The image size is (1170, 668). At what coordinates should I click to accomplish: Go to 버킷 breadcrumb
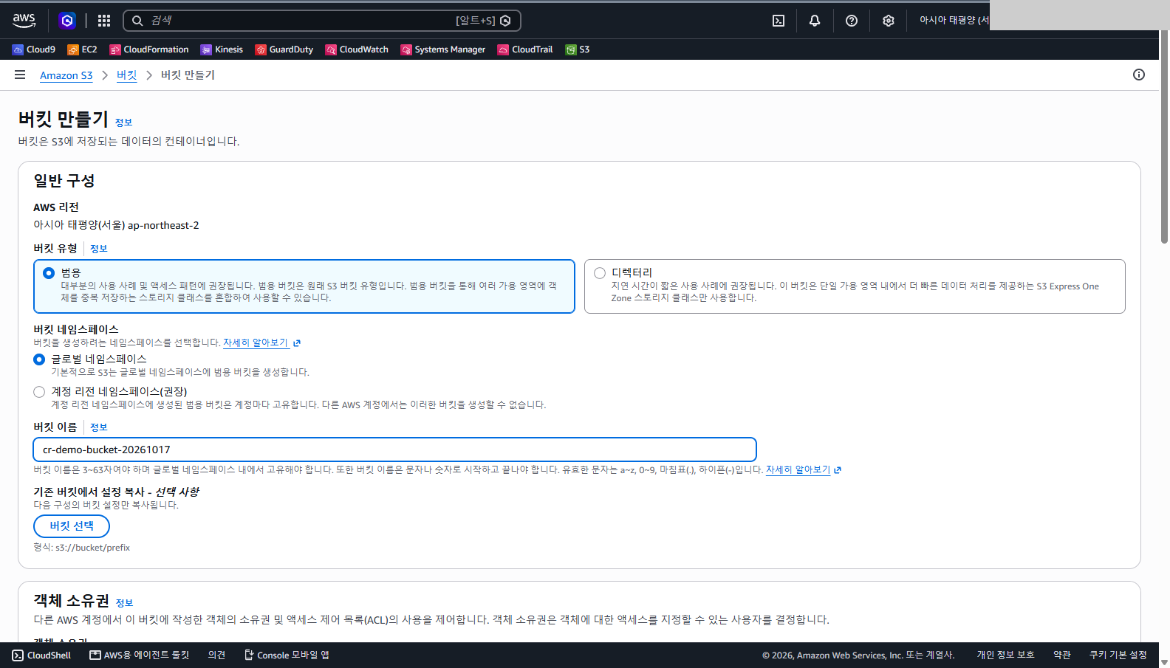127,75
